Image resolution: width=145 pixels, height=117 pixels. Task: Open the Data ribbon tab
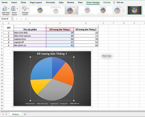pos(61,2)
